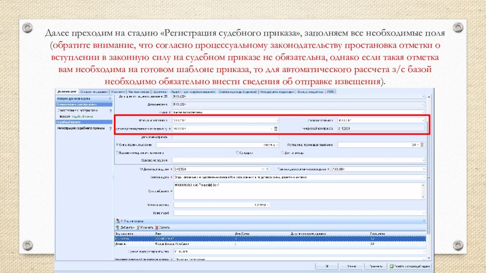
Task: Open the dropdown of the right-side highlighted date field
Action: [x=423, y=120]
